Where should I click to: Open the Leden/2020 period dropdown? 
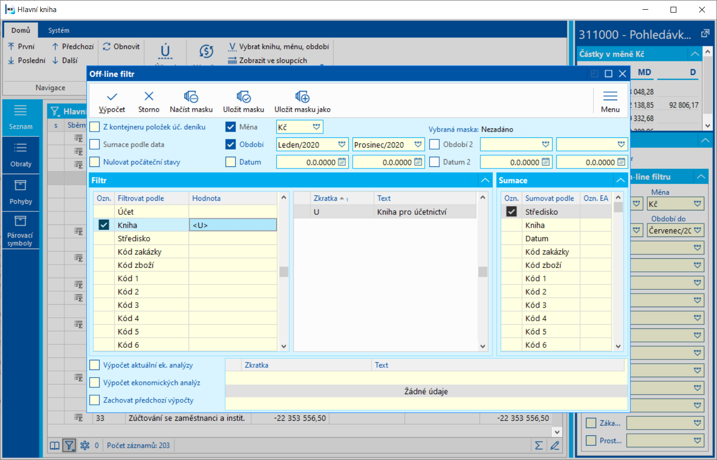[342, 145]
